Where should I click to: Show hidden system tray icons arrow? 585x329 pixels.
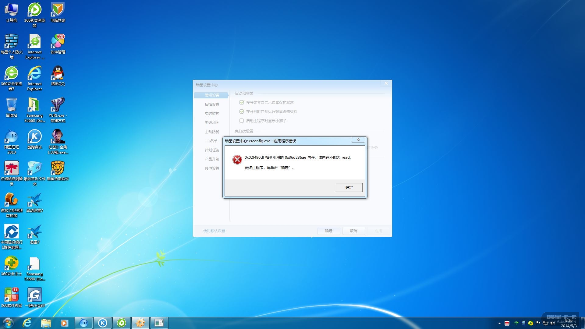pos(499,323)
